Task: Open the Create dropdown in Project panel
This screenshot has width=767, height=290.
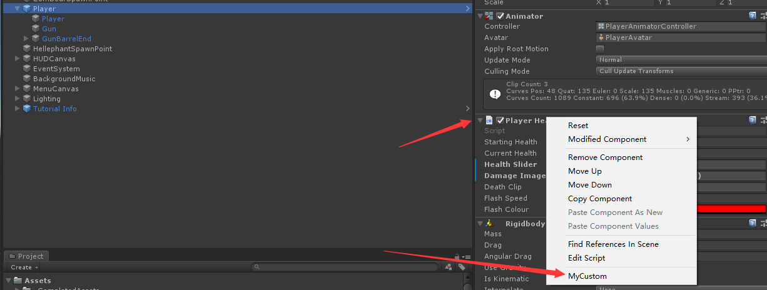Action: coord(24,267)
